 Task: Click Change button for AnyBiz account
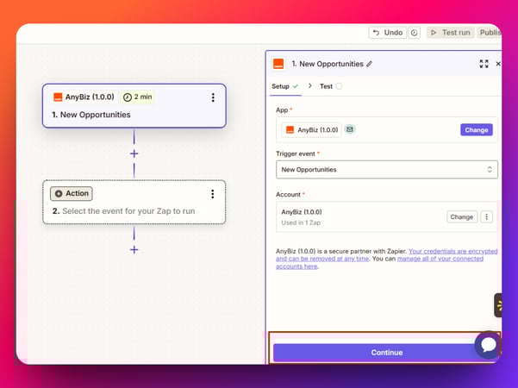(x=462, y=216)
